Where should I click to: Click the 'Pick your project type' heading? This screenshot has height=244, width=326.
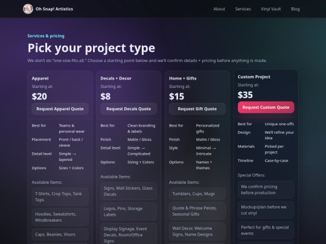point(91,48)
